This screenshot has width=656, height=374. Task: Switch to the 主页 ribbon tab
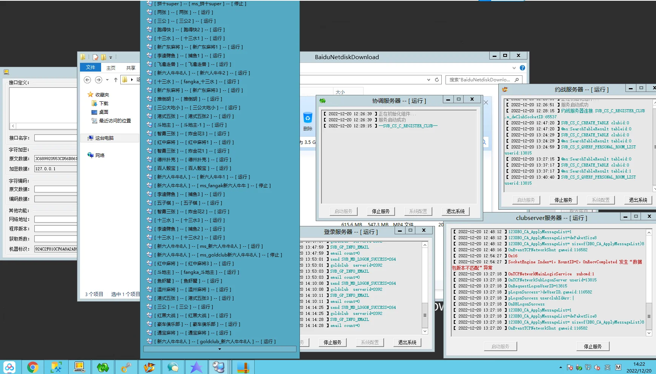(111, 68)
